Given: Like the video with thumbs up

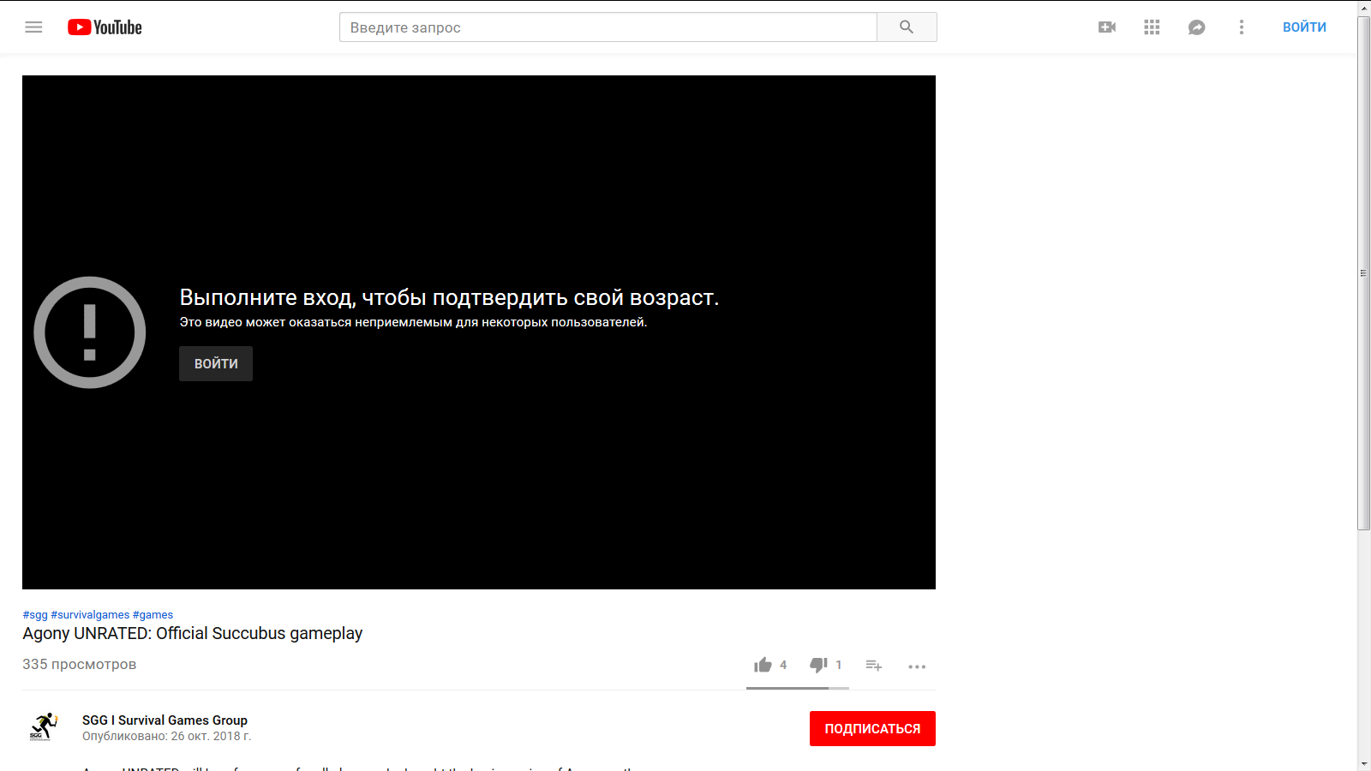Looking at the screenshot, I should click(763, 665).
